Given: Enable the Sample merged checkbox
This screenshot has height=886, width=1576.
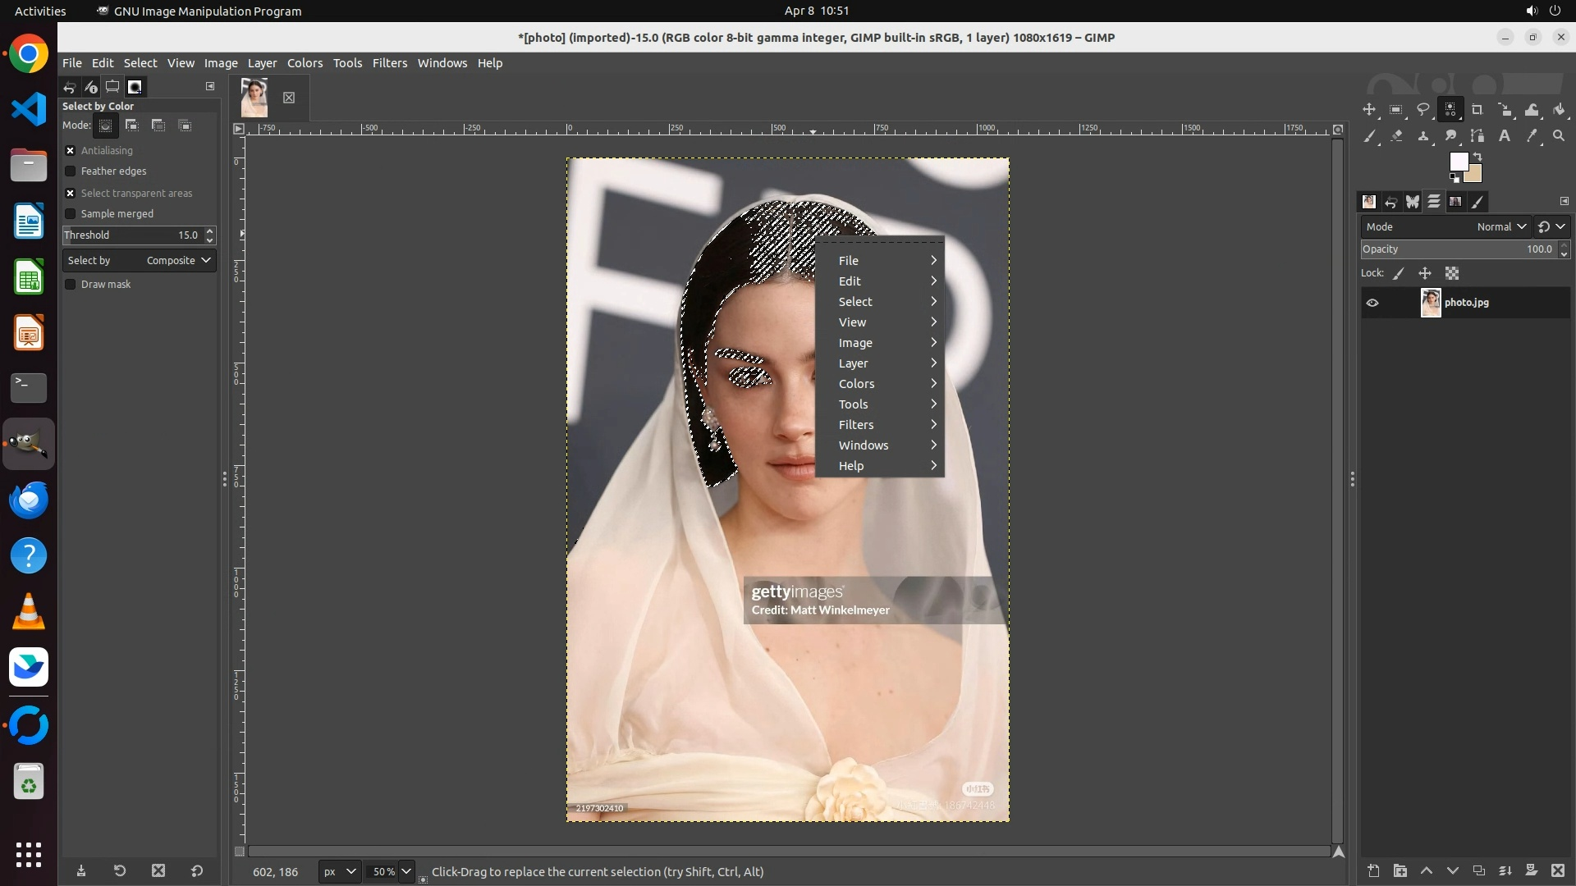Looking at the screenshot, I should click(71, 214).
